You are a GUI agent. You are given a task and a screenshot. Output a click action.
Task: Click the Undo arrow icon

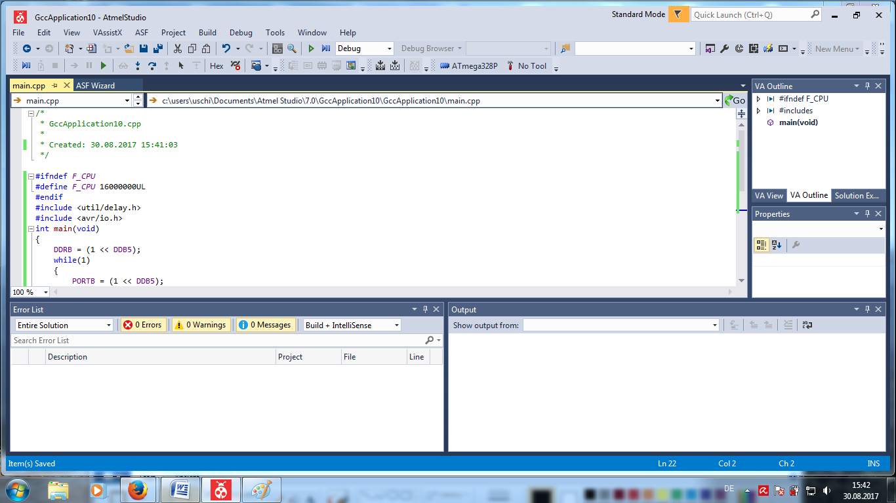226,48
